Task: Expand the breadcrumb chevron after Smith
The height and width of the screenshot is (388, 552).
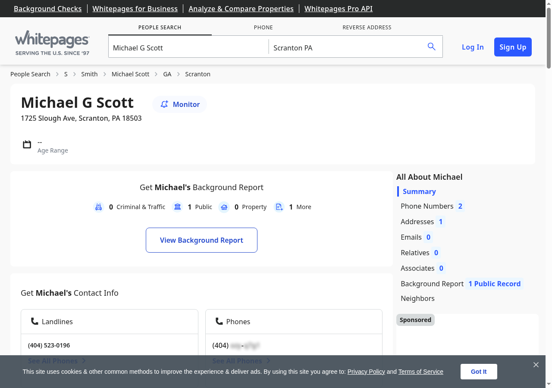Action: pyautogui.click(x=104, y=74)
